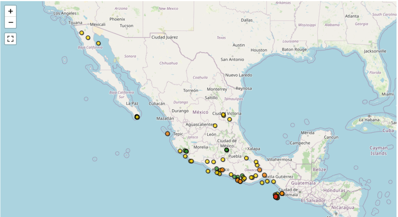The width and height of the screenshot is (398, 217).
Task: Select the yellow marker southeast of Ciudad Victoria
Action: tap(229, 119)
